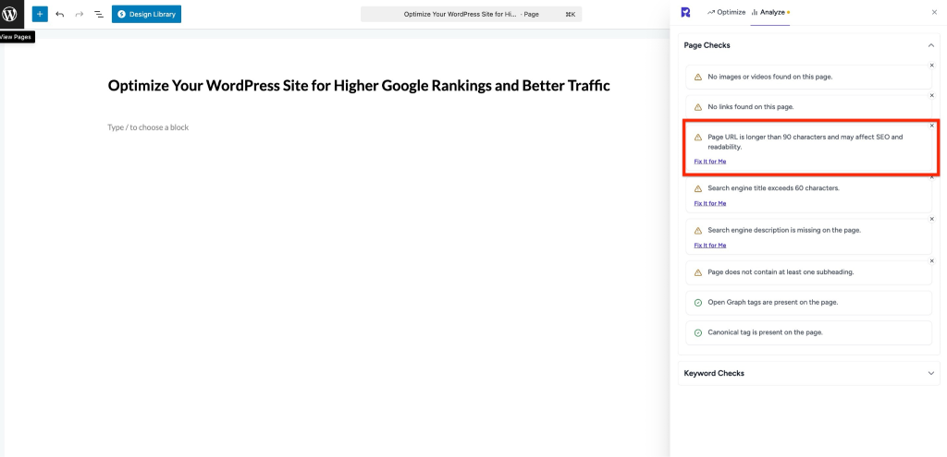Switch to the Optimize tab
The image size is (947, 457).
726,12
